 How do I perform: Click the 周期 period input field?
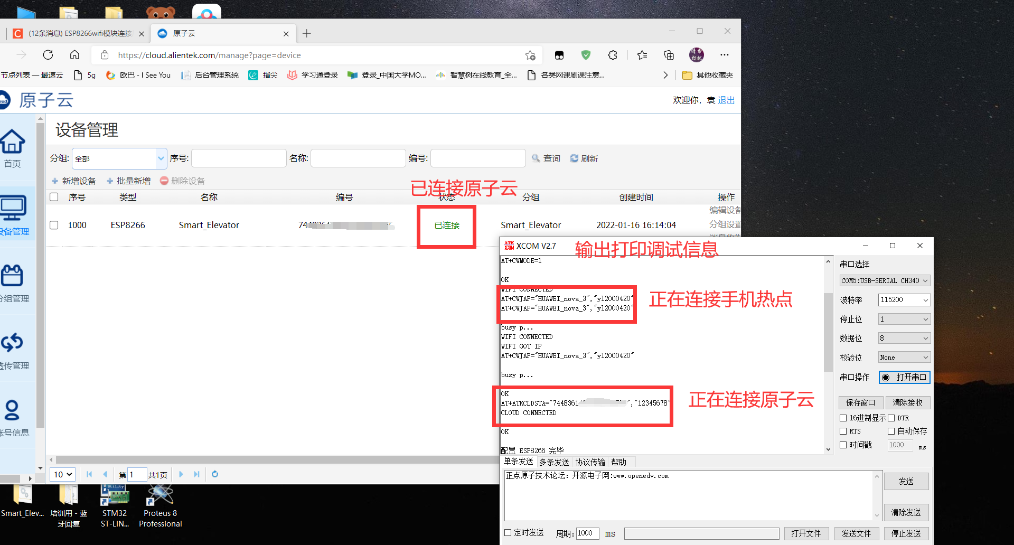coord(587,533)
